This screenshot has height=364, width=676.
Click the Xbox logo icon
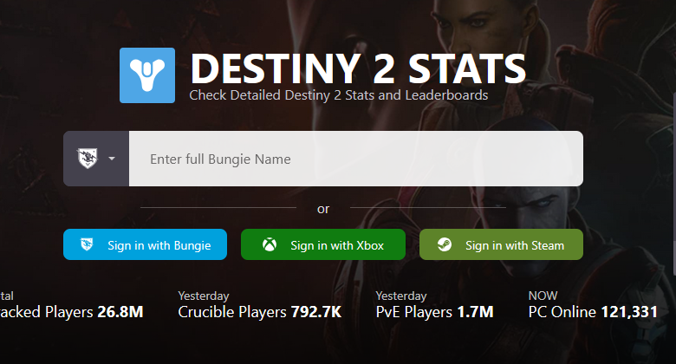point(270,245)
